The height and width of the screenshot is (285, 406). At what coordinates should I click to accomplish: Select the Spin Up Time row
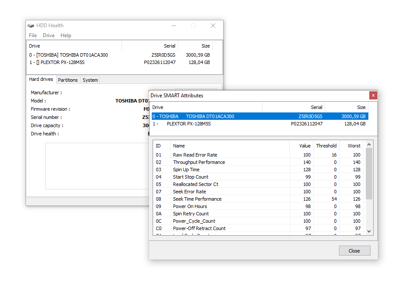pyautogui.click(x=259, y=170)
